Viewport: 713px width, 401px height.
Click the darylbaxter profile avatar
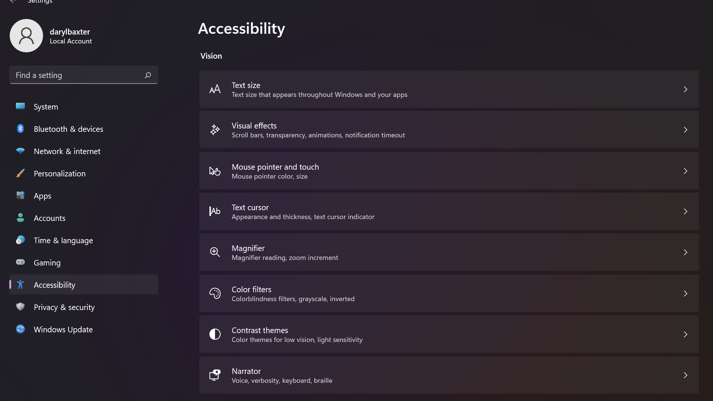(x=26, y=36)
